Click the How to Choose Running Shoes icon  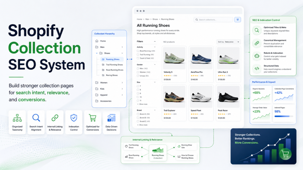coord(179,156)
